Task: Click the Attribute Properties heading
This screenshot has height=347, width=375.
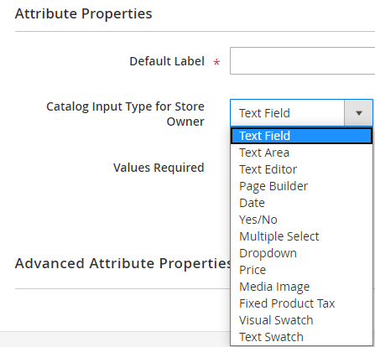Action: click(83, 13)
